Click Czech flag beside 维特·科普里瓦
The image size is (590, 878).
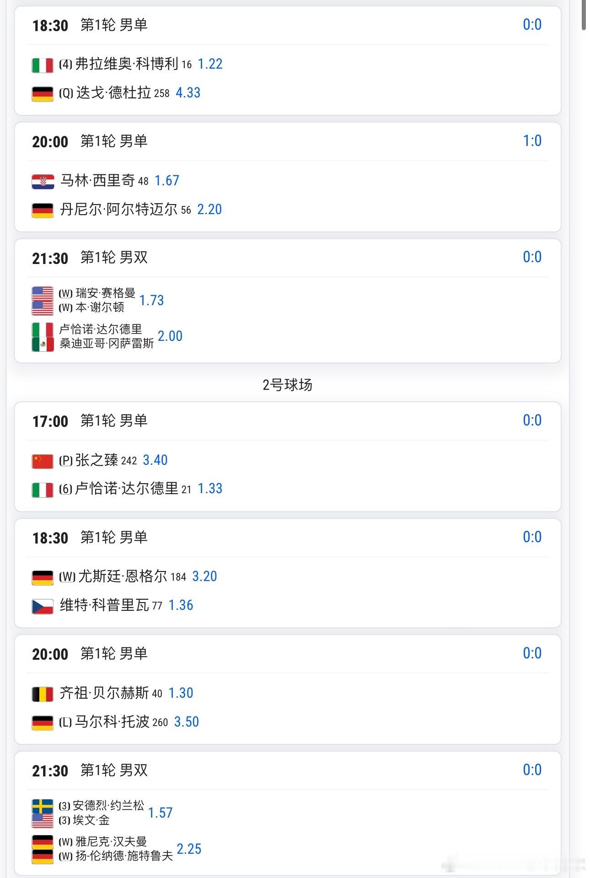[x=42, y=606]
